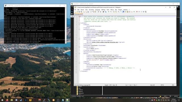Image resolution: width=182 pixels, height=102 pixels.
Task: Toggle the highlighted Indent Guide button
Action: [123, 12]
